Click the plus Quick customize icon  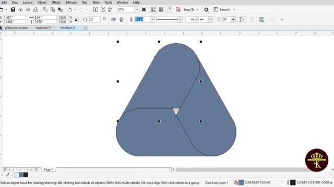click(282, 20)
